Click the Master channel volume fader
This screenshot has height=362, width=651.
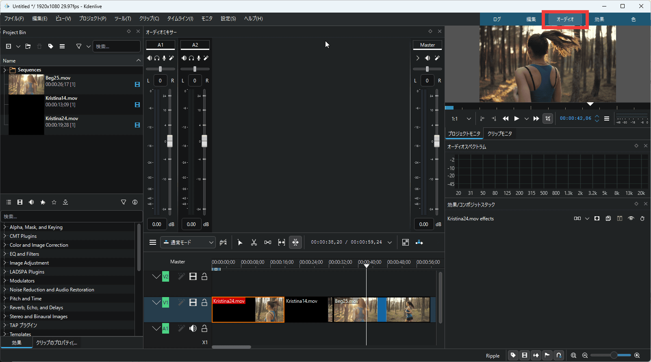(x=437, y=141)
